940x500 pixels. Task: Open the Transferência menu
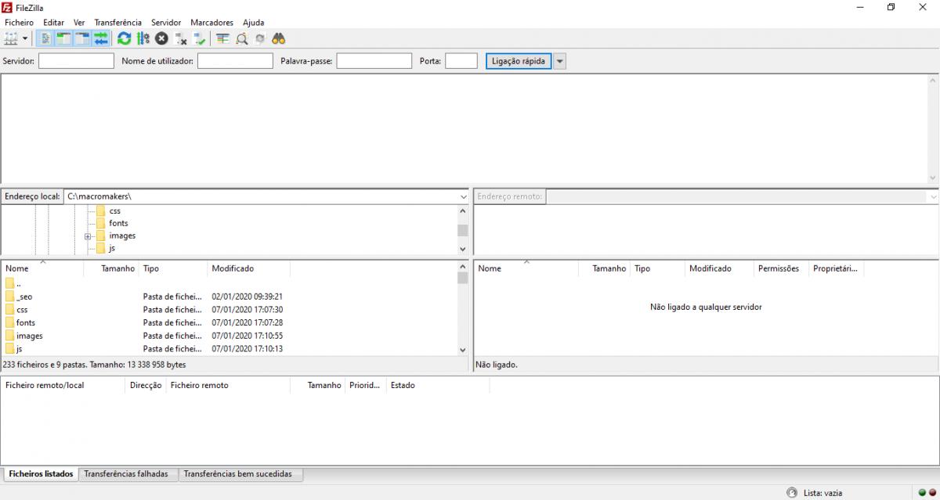117,23
